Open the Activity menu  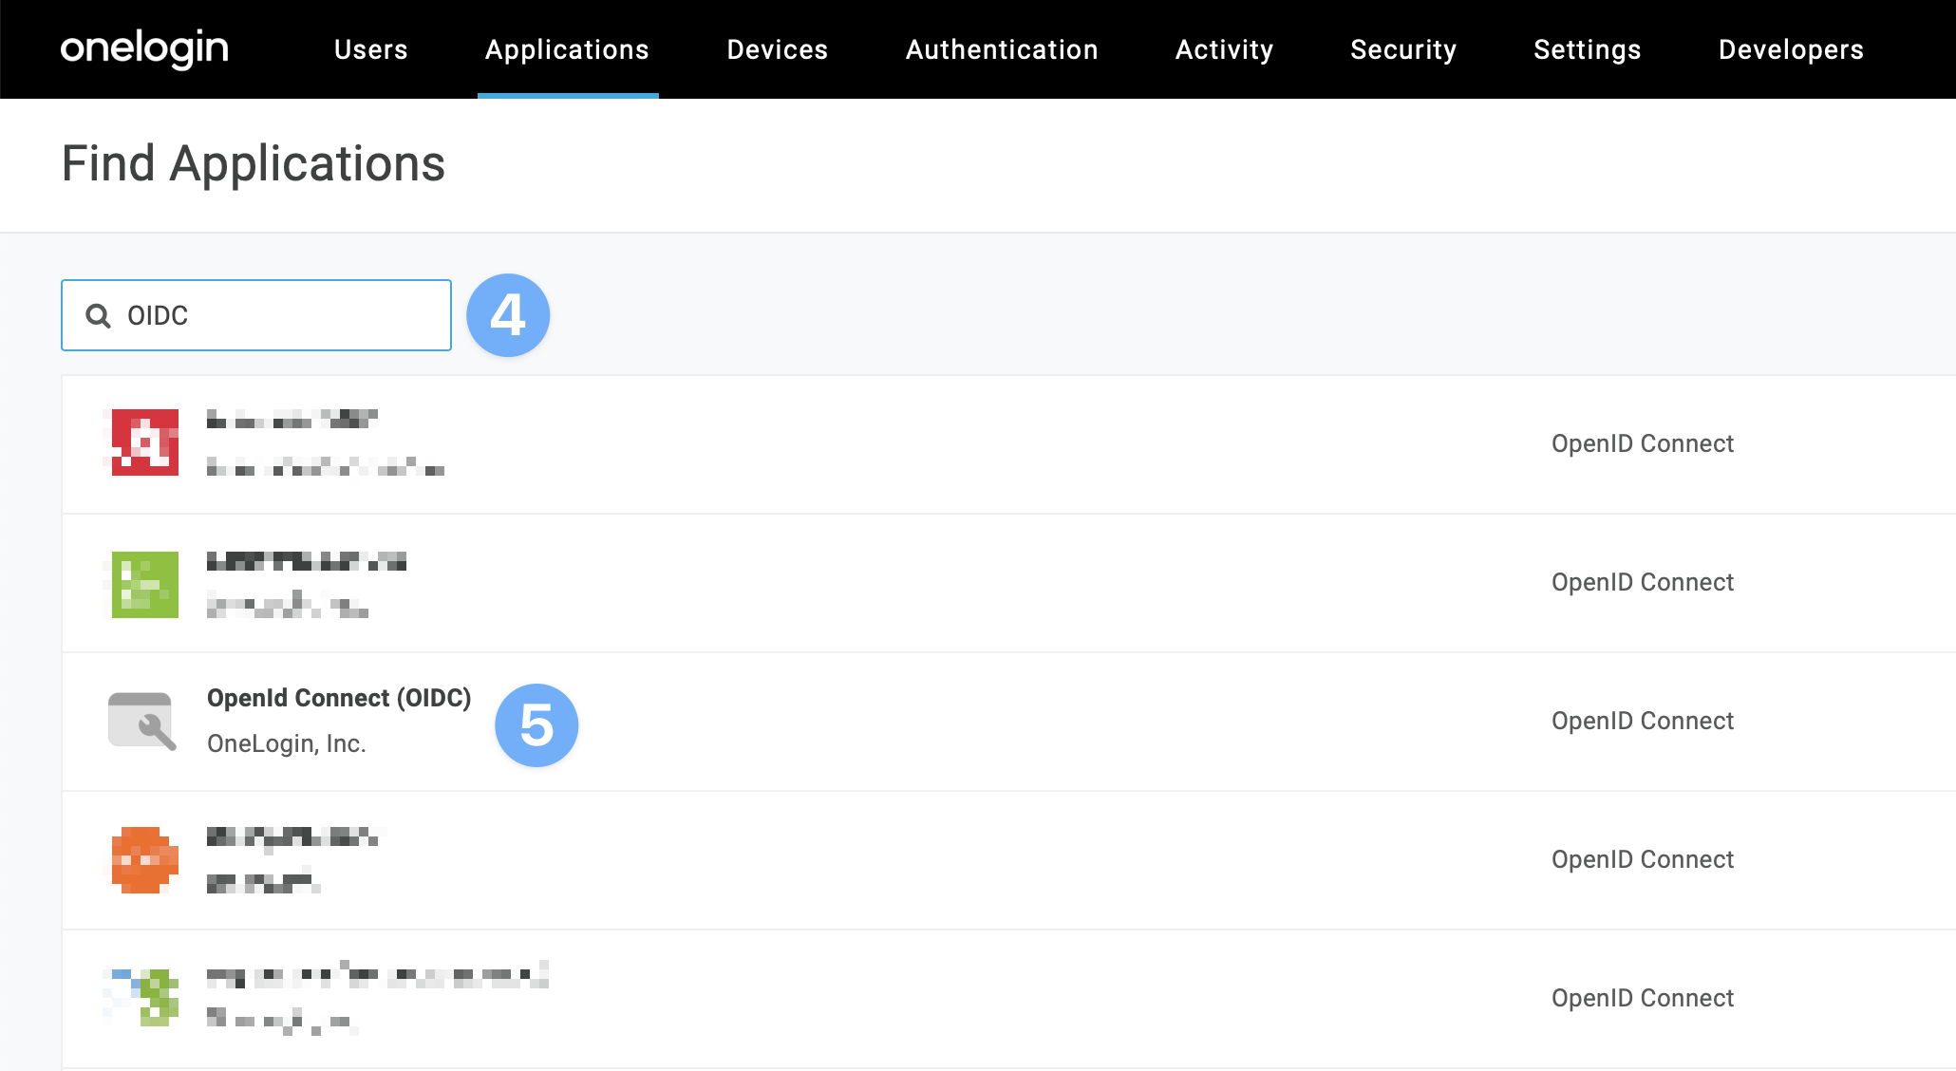pos(1224,49)
